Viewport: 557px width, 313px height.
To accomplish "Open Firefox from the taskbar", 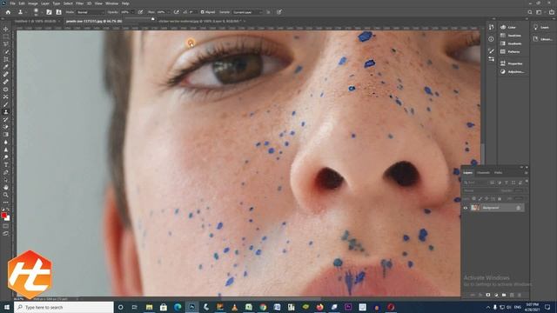I will point(319,307).
